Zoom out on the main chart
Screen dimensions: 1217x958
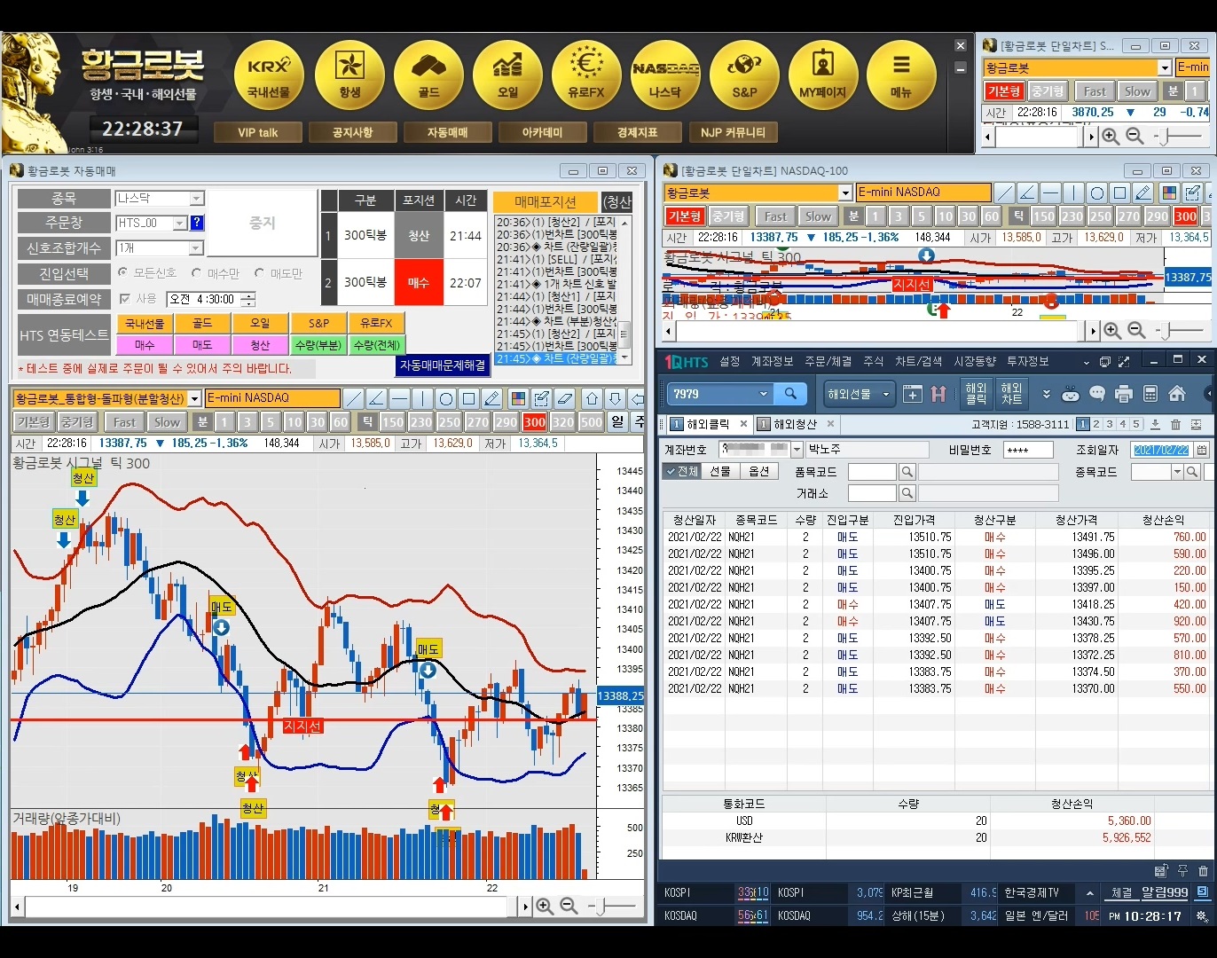tap(569, 906)
